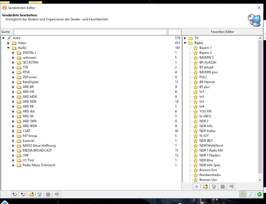Select the ZDFvision folder row

pos(30,77)
